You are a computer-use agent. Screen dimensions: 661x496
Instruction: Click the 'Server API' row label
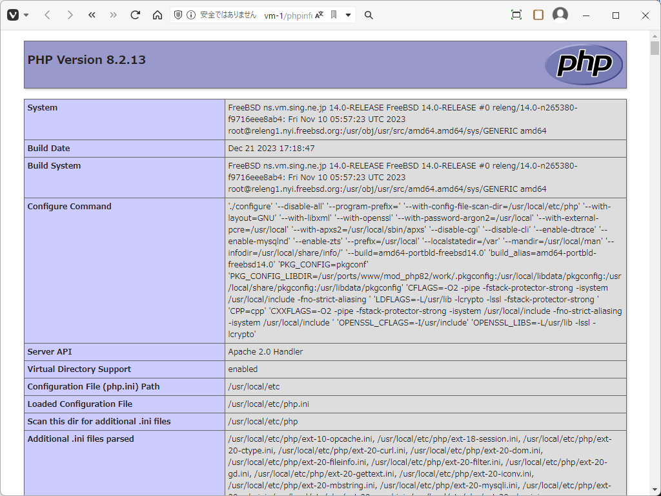point(49,352)
